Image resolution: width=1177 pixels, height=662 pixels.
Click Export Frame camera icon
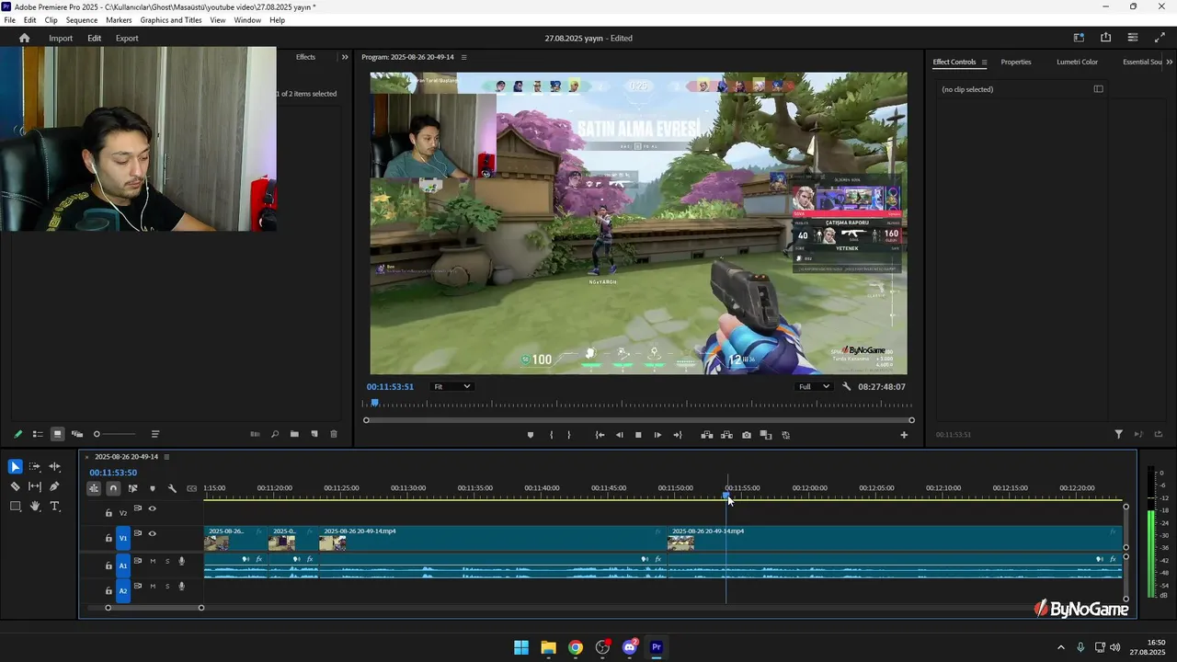(746, 435)
